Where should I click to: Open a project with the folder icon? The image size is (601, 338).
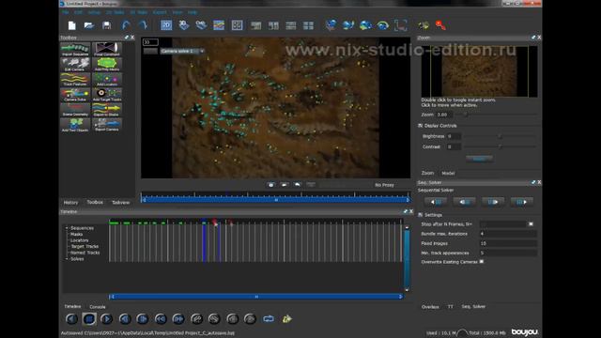[x=89, y=25]
